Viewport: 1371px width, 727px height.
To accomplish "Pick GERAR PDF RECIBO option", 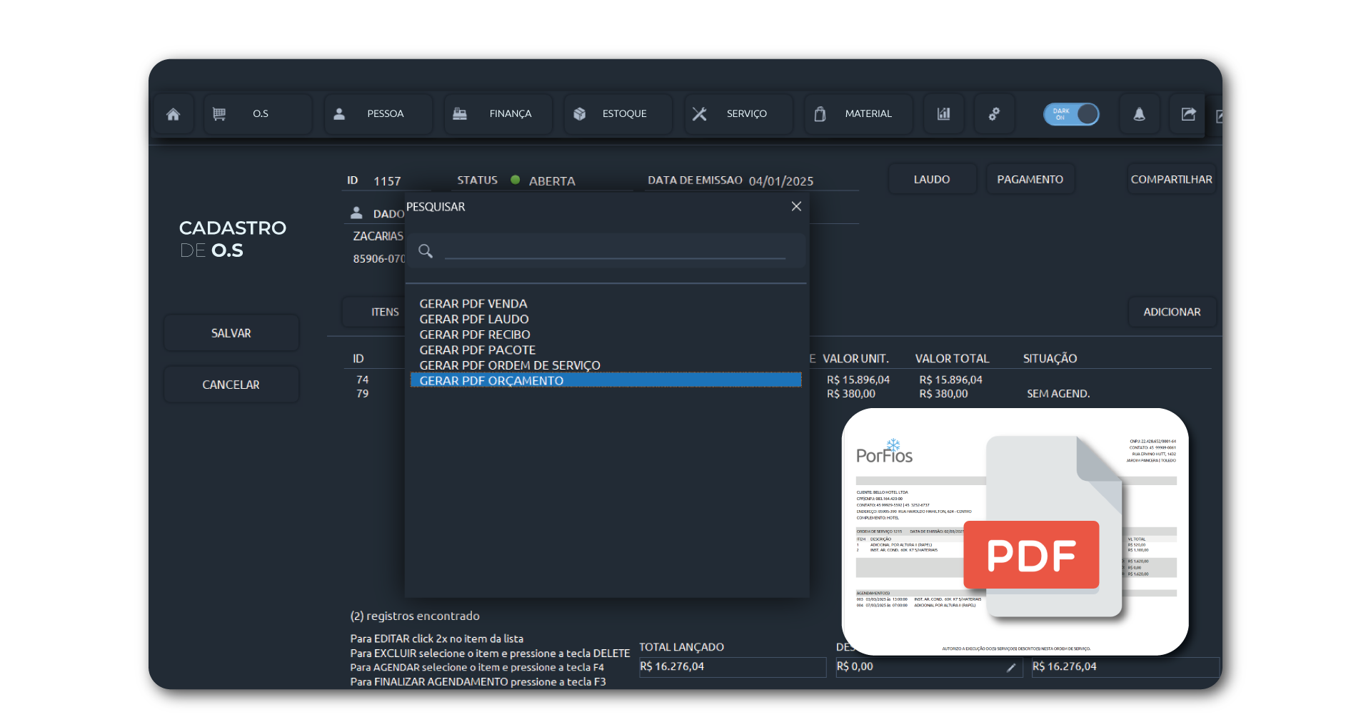I will point(474,335).
